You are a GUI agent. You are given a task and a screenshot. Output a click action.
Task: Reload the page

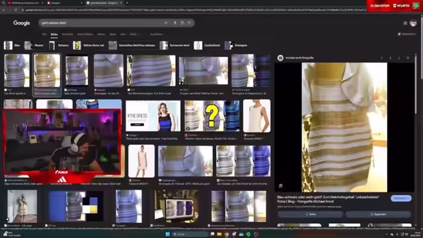click(16, 10)
